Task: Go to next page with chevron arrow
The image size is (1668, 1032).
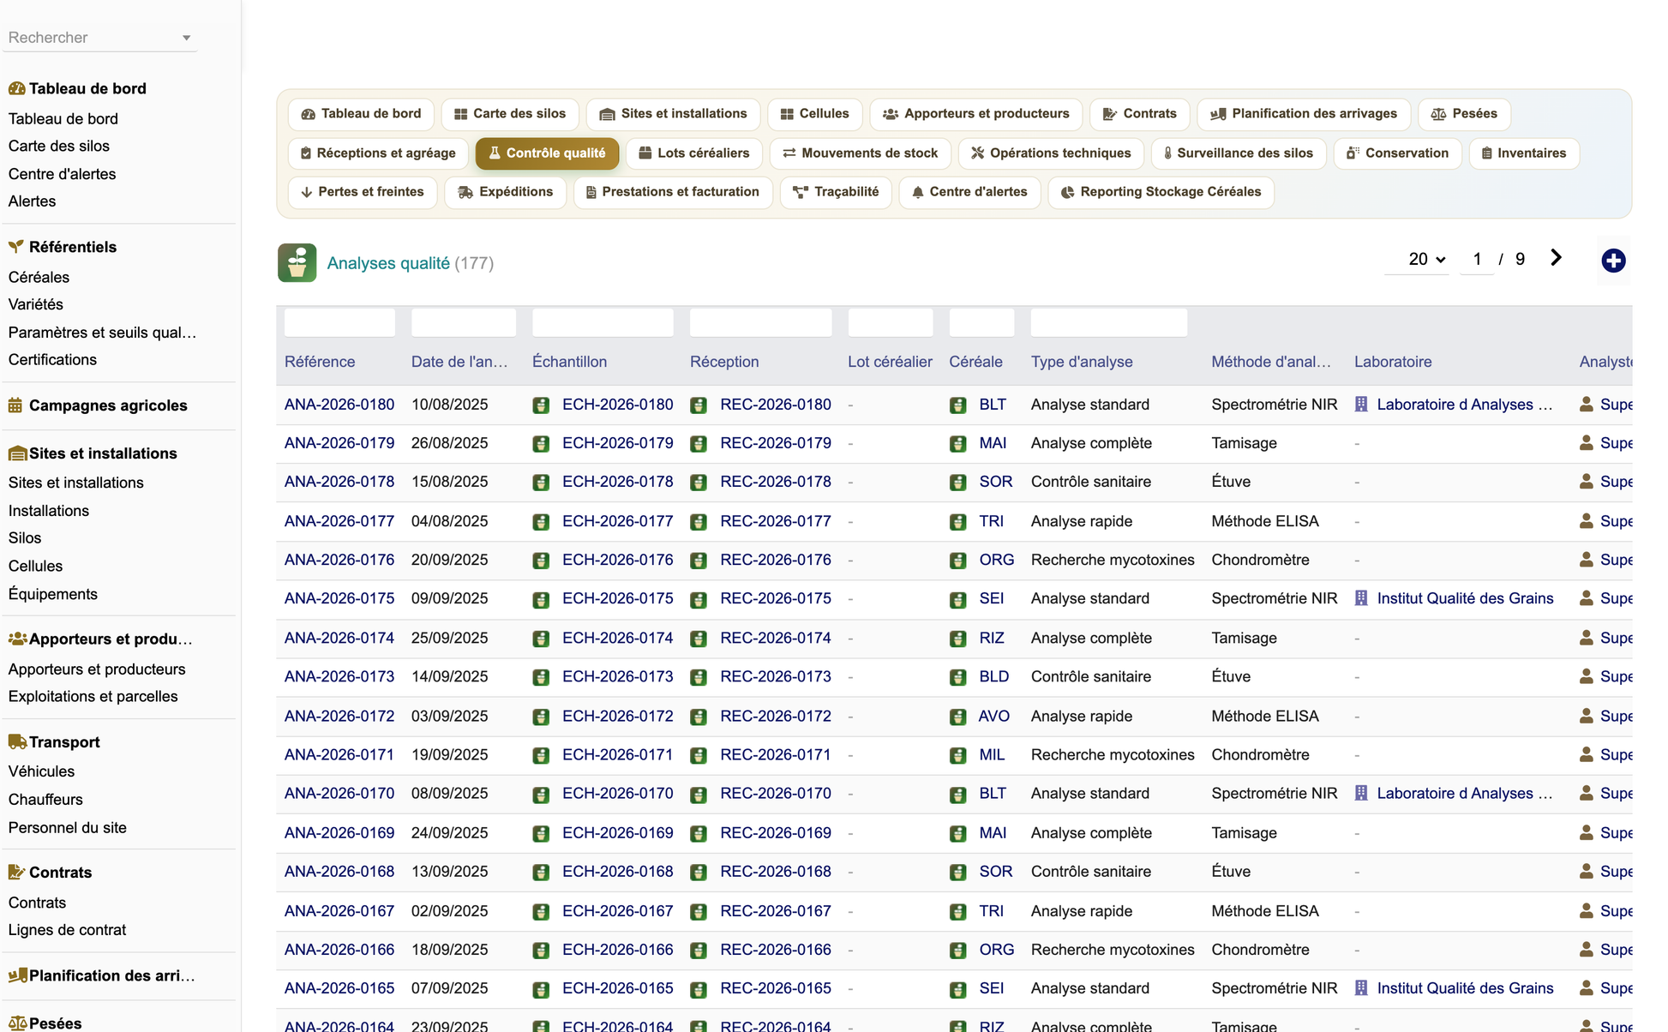Action: tap(1556, 258)
